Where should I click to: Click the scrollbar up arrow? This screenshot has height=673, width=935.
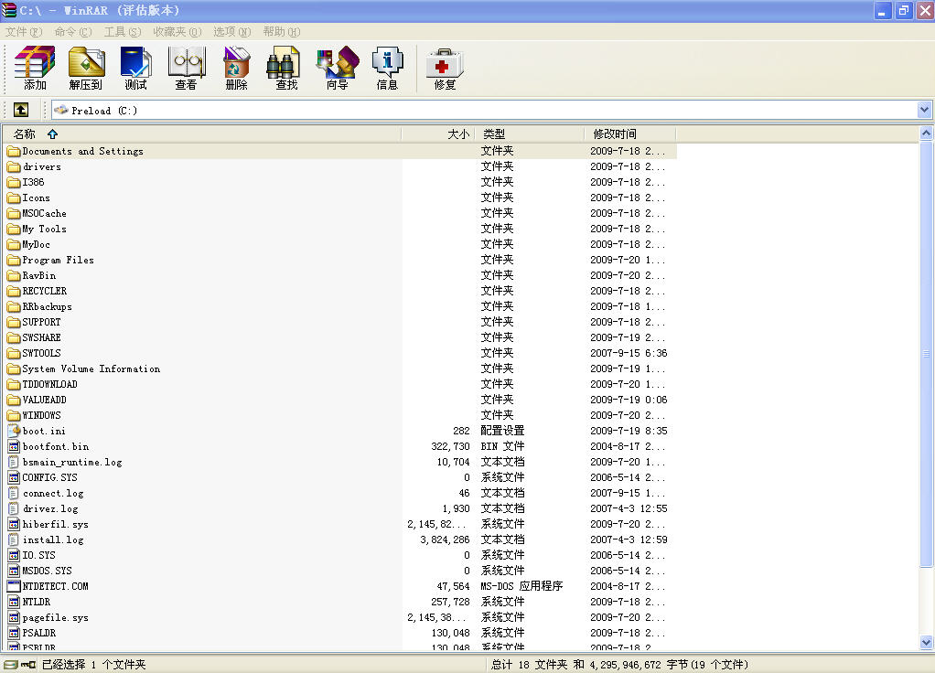[x=926, y=133]
